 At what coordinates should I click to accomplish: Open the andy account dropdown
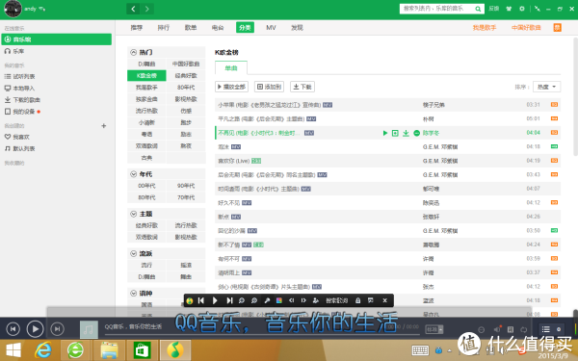pos(36,9)
